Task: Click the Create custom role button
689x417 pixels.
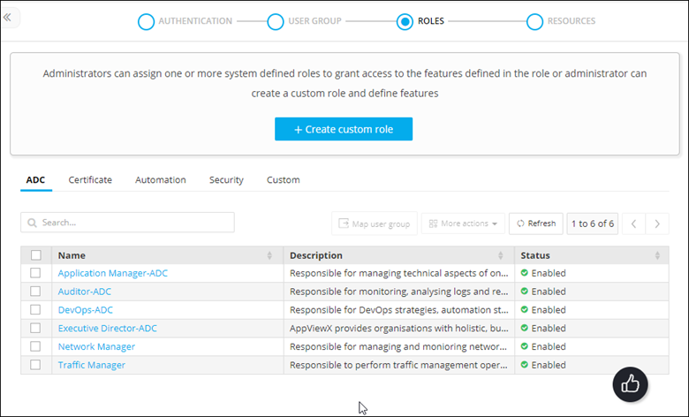Action: click(x=344, y=129)
